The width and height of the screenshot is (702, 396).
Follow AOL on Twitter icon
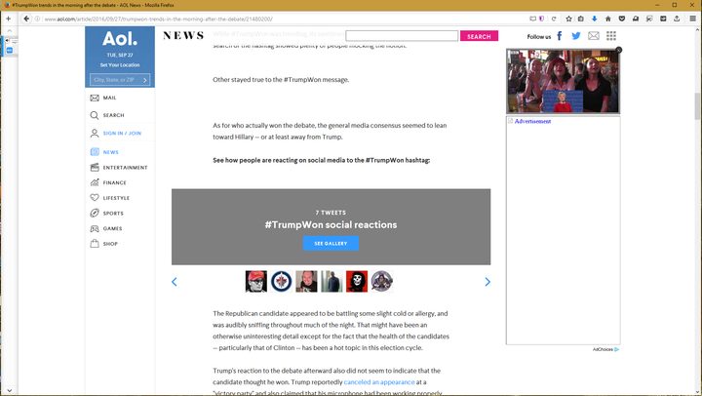click(576, 36)
